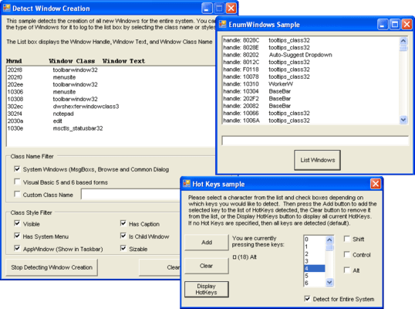Close the Hot Keys sample window

tap(376, 184)
